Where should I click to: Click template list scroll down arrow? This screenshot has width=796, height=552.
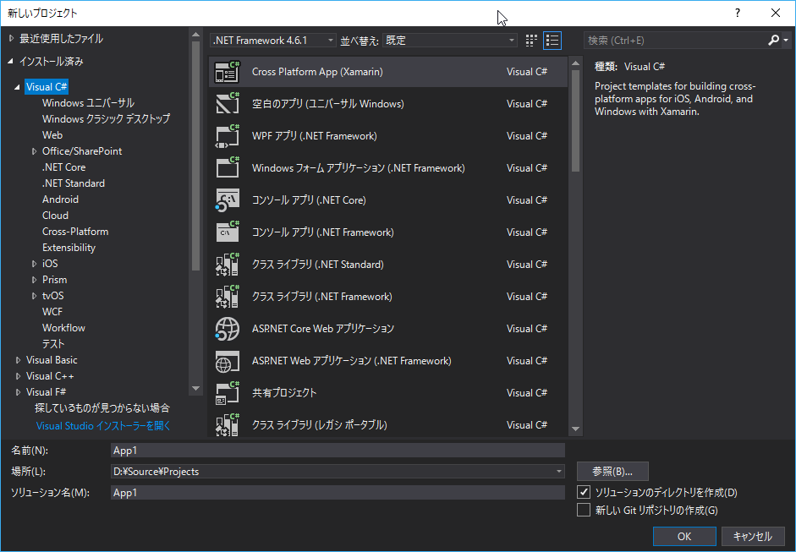pos(576,429)
